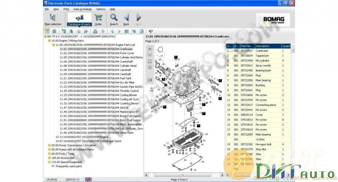Select the Hexagon bolt part row

click(x=258, y=144)
